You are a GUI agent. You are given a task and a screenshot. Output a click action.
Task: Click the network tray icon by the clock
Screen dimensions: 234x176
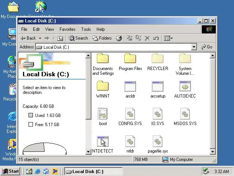pos(206,171)
